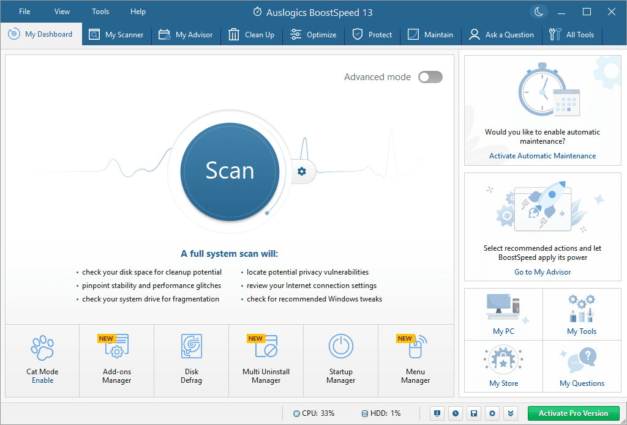Screen dimensions: 627x425
Task: Click the CPU: 33% status indicator
Action: coord(314,413)
